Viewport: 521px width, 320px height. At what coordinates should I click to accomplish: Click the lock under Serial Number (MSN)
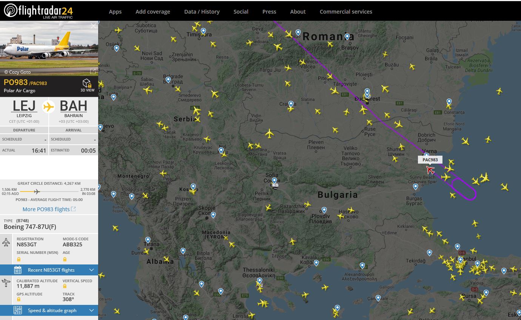point(18,259)
